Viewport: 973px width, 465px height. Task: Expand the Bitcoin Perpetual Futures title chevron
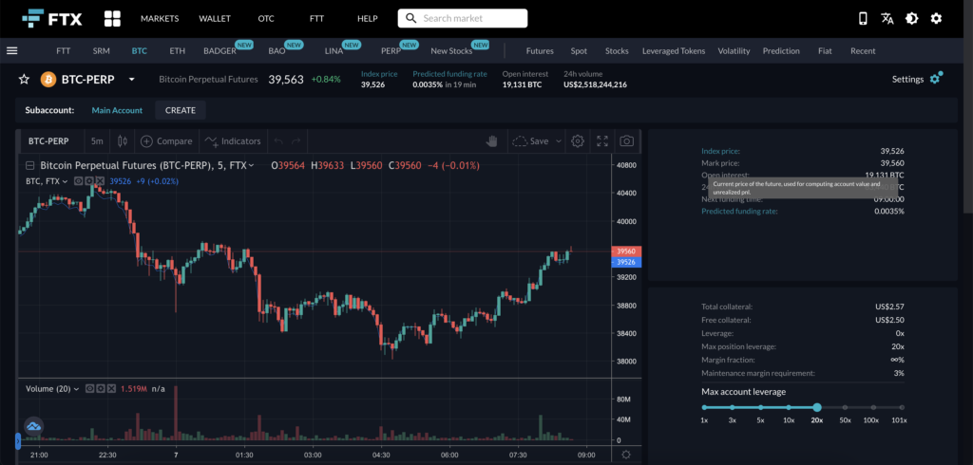pos(251,165)
